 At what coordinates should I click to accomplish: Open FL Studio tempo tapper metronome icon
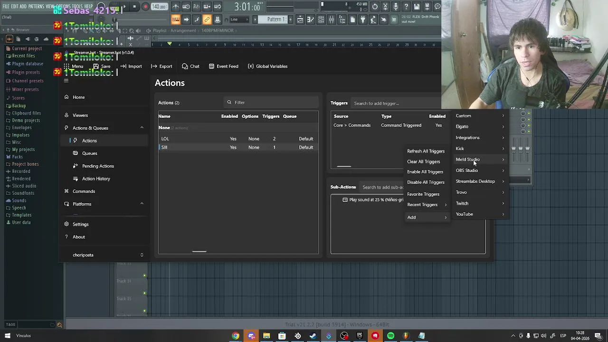(176, 7)
